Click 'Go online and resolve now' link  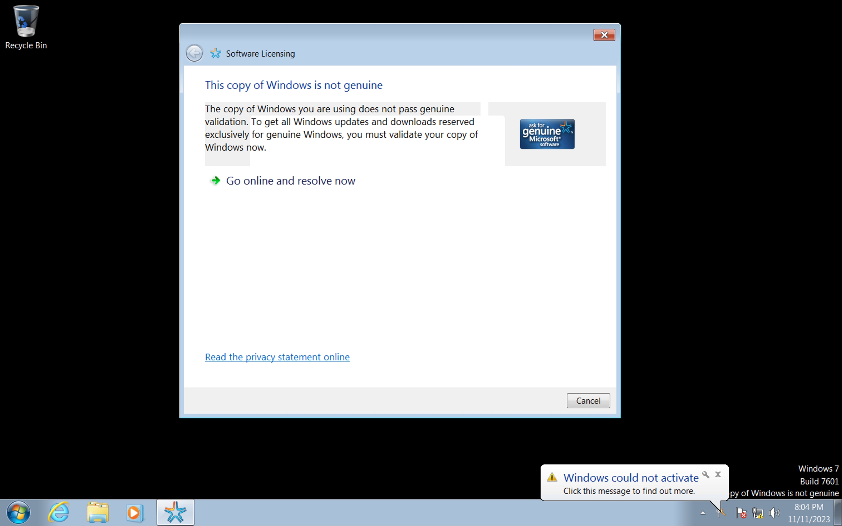[290, 180]
